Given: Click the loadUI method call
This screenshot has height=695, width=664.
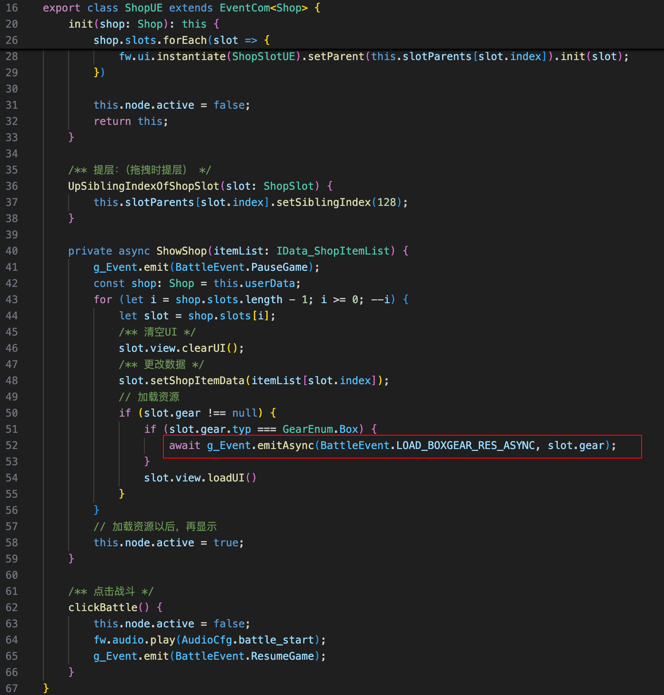Looking at the screenshot, I should pyautogui.click(x=226, y=478).
